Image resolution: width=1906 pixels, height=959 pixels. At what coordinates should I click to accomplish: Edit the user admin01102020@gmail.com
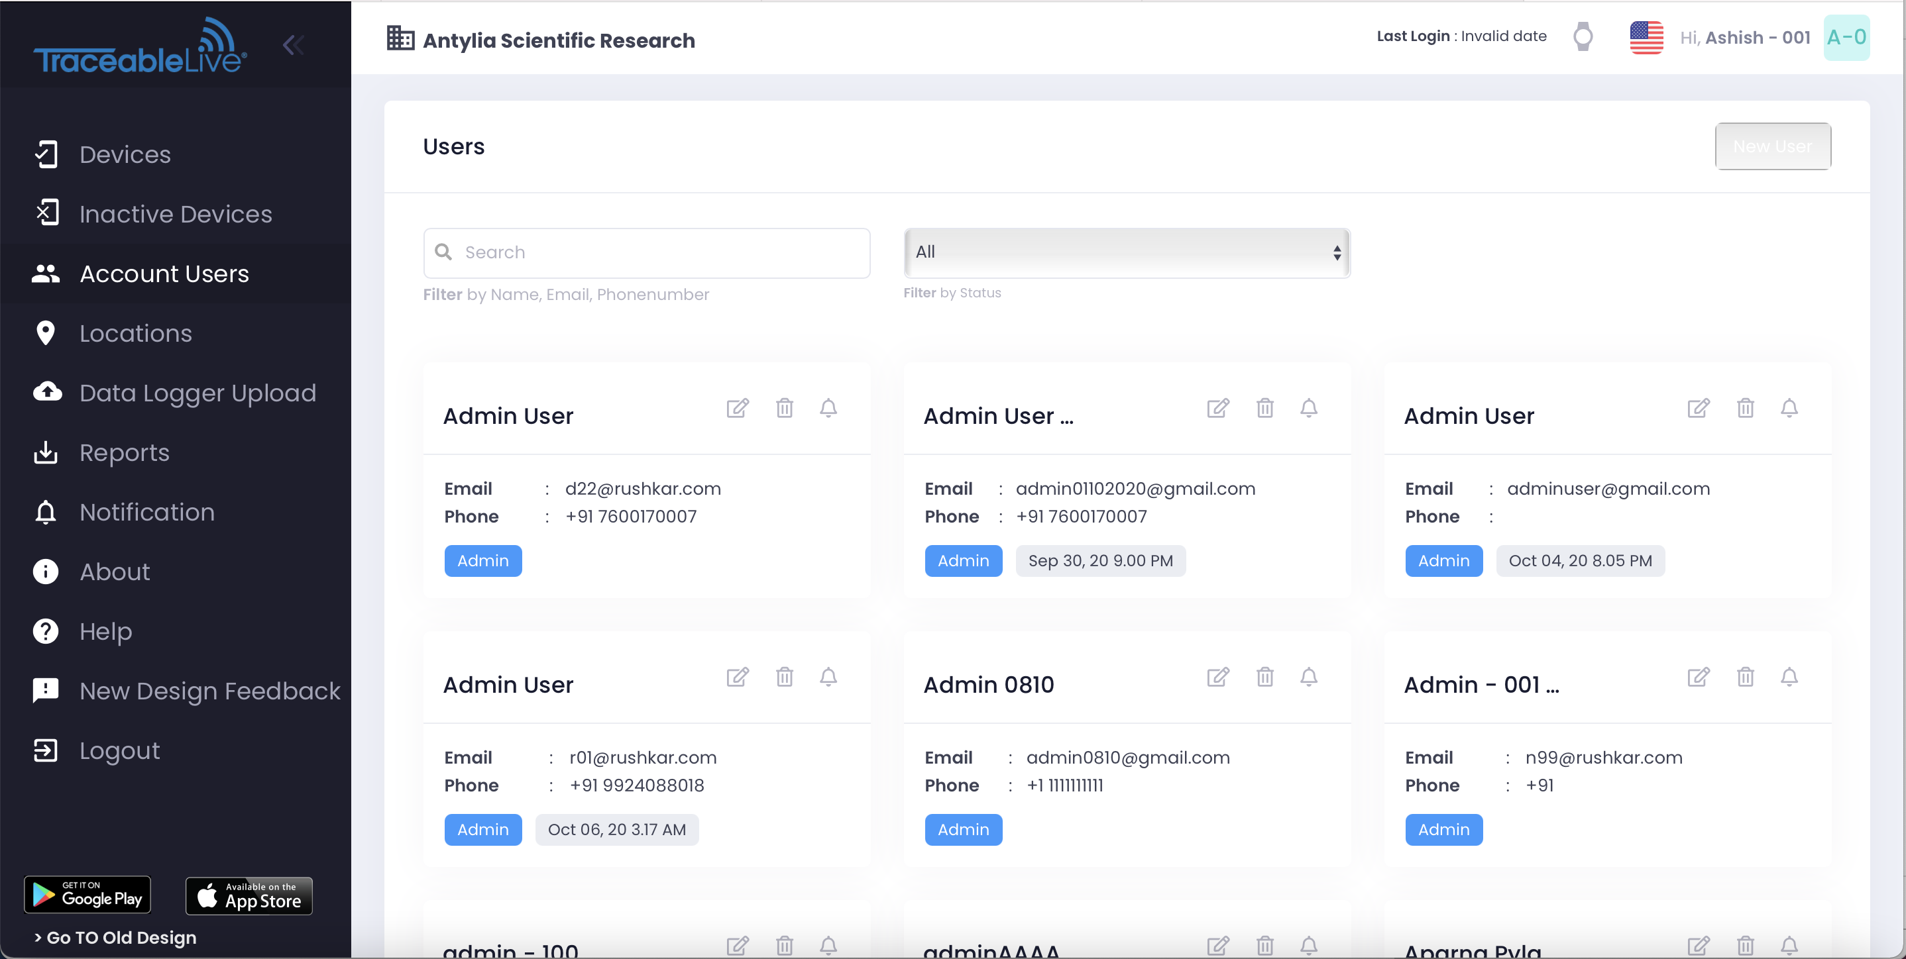1218,408
